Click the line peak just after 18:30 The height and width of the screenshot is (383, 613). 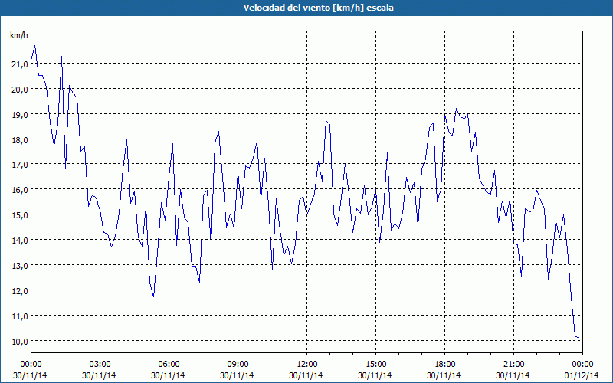click(456, 109)
